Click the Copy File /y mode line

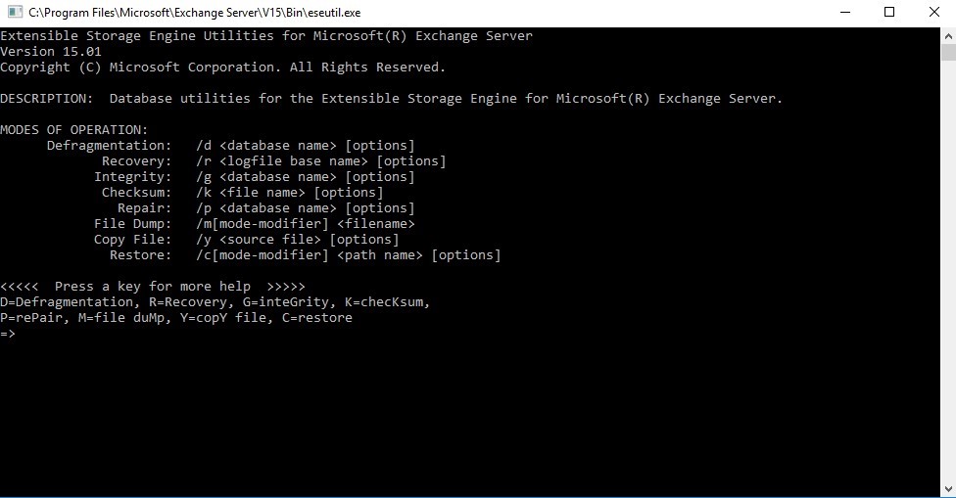[x=246, y=240]
